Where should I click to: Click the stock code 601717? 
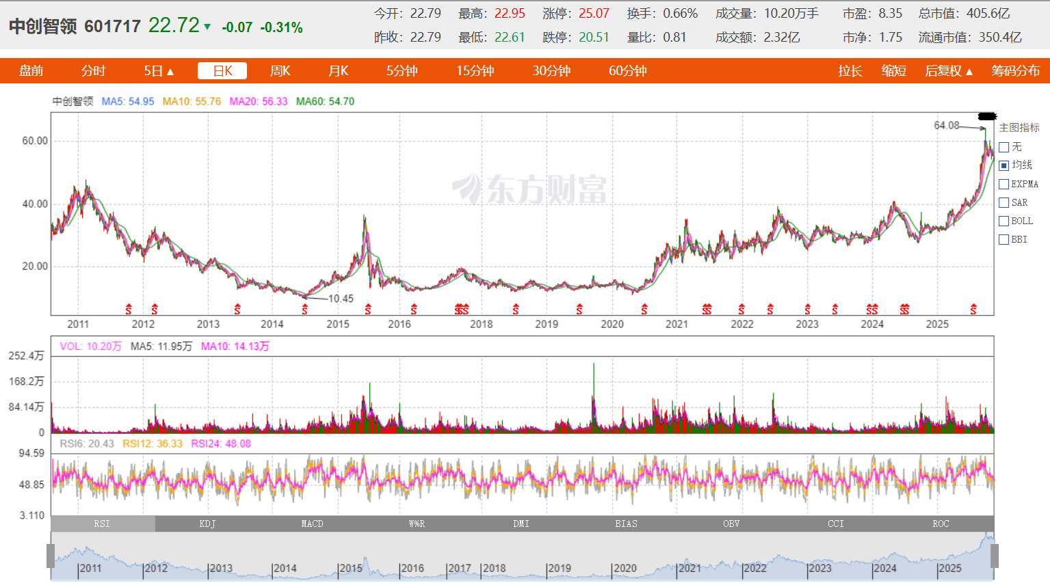[112, 27]
